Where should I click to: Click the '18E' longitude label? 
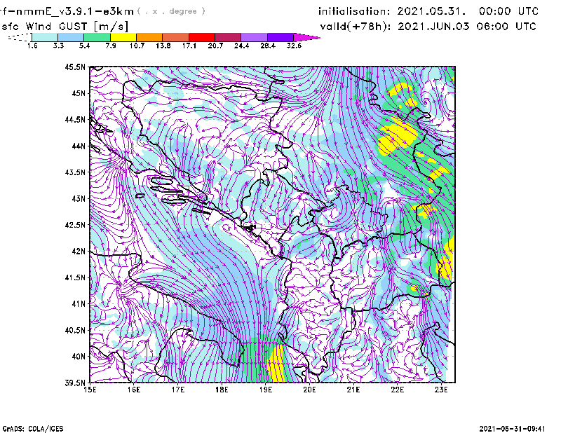click(222, 390)
